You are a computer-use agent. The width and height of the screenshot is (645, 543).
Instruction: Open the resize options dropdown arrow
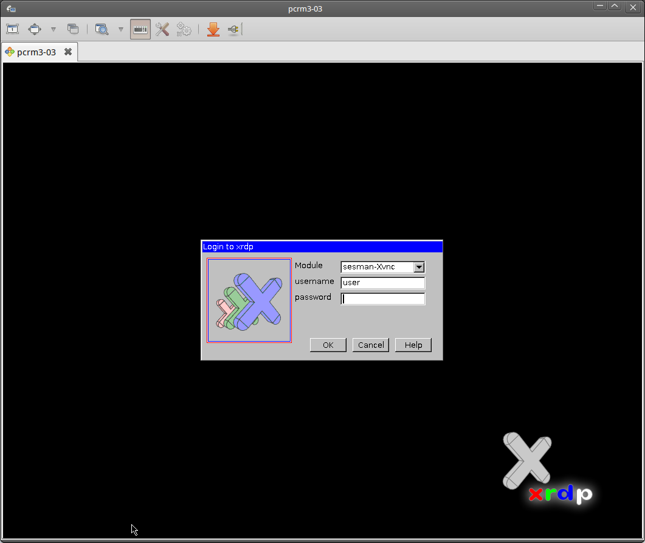click(53, 29)
